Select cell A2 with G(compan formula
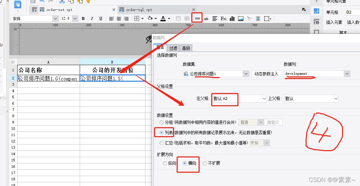This screenshot has width=360, height=186. (x=49, y=78)
